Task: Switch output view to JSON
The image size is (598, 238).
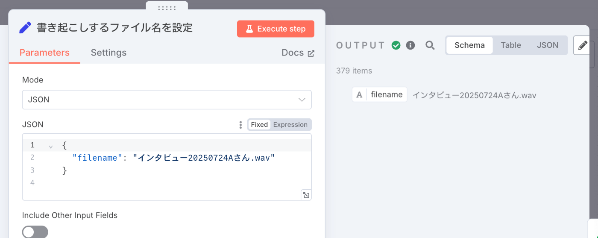Action: coord(548,45)
